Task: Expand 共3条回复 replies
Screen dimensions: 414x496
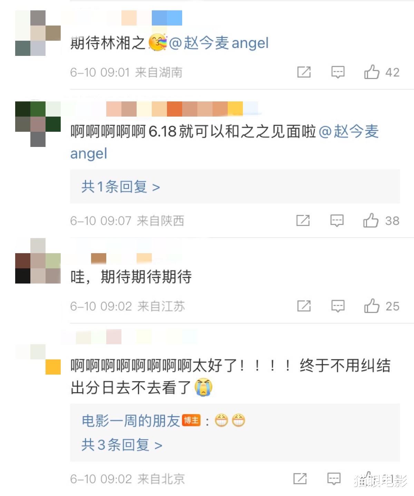Action: (122, 445)
